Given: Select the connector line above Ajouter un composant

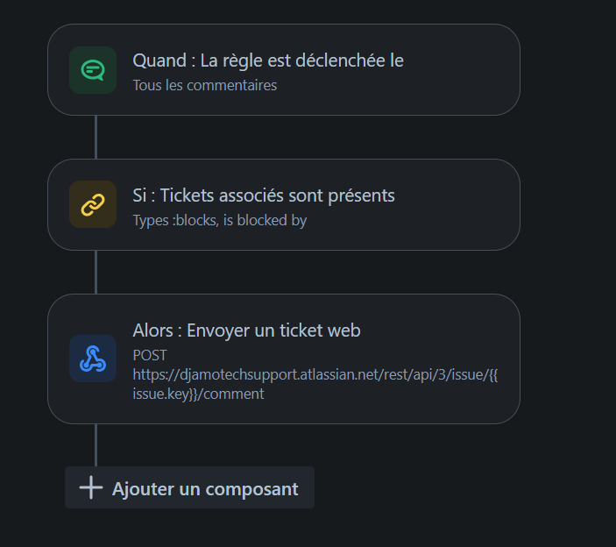Looking at the screenshot, I should tap(96, 445).
